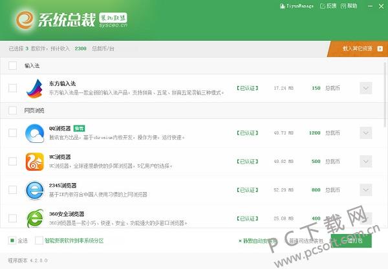The height and width of the screenshot is (269, 388).
Task: Select the 静默自动安装包 option
Action: pos(257,241)
